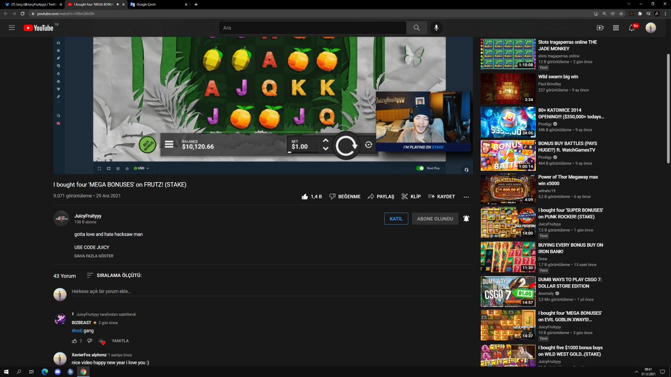The height and width of the screenshot is (377, 671).
Task: Open the notifications bell with 9+ badge
Action: point(632,27)
